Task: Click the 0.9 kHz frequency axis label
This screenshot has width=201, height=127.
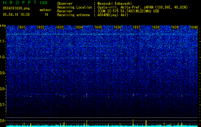Action: coord(3,73)
